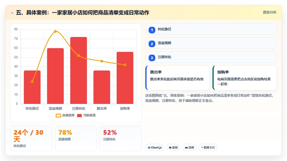Click the trend line point above 跳出率 bar
The image size is (287, 161).
(x=102, y=61)
